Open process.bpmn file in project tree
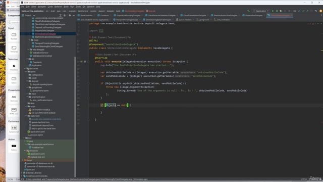323x182 pixels. 36,135
